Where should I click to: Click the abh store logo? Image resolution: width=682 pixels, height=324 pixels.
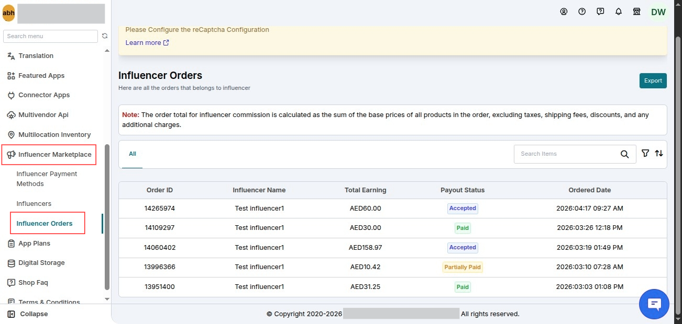[x=8, y=13]
